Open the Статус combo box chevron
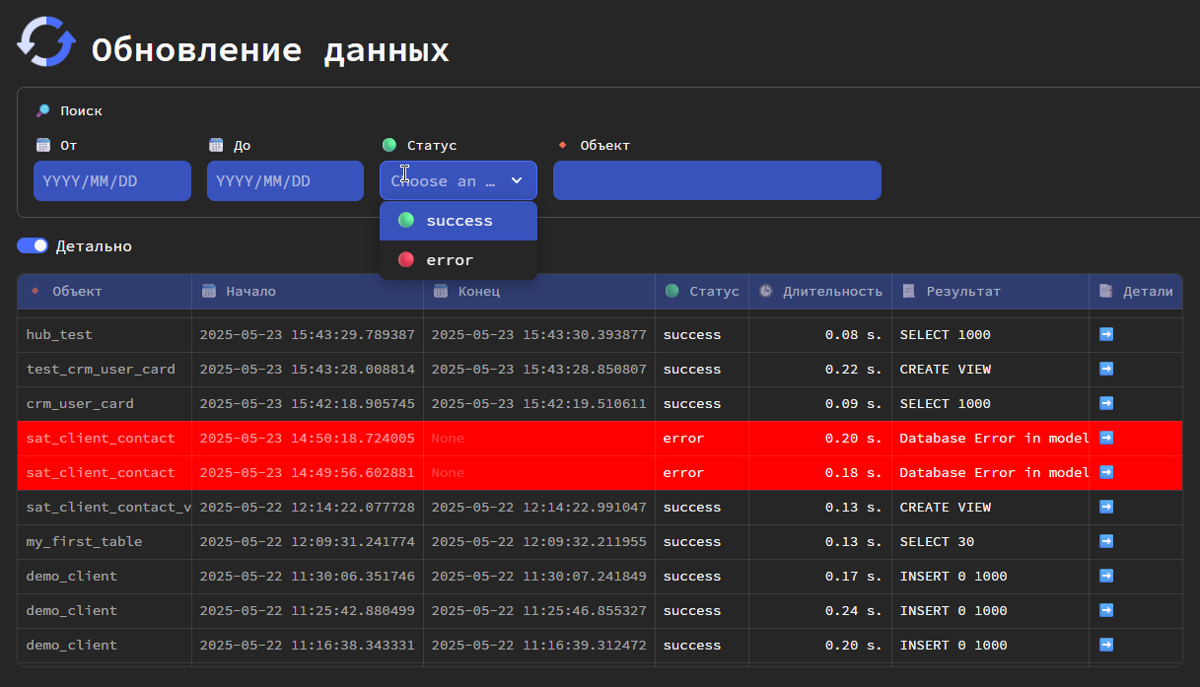The width and height of the screenshot is (1200, 687). pyautogui.click(x=517, y=180)
